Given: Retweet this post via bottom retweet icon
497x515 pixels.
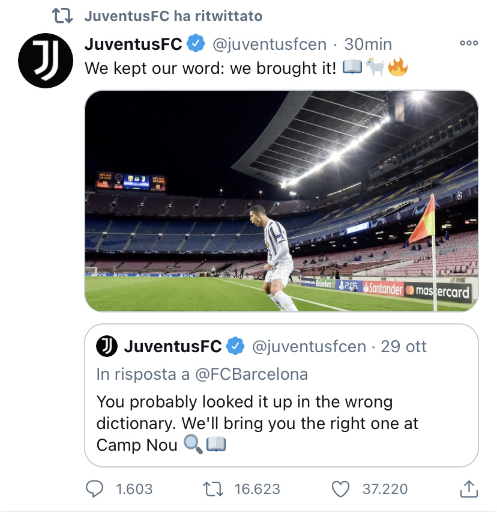Looking at the screenshot, I should click(213, 489).
